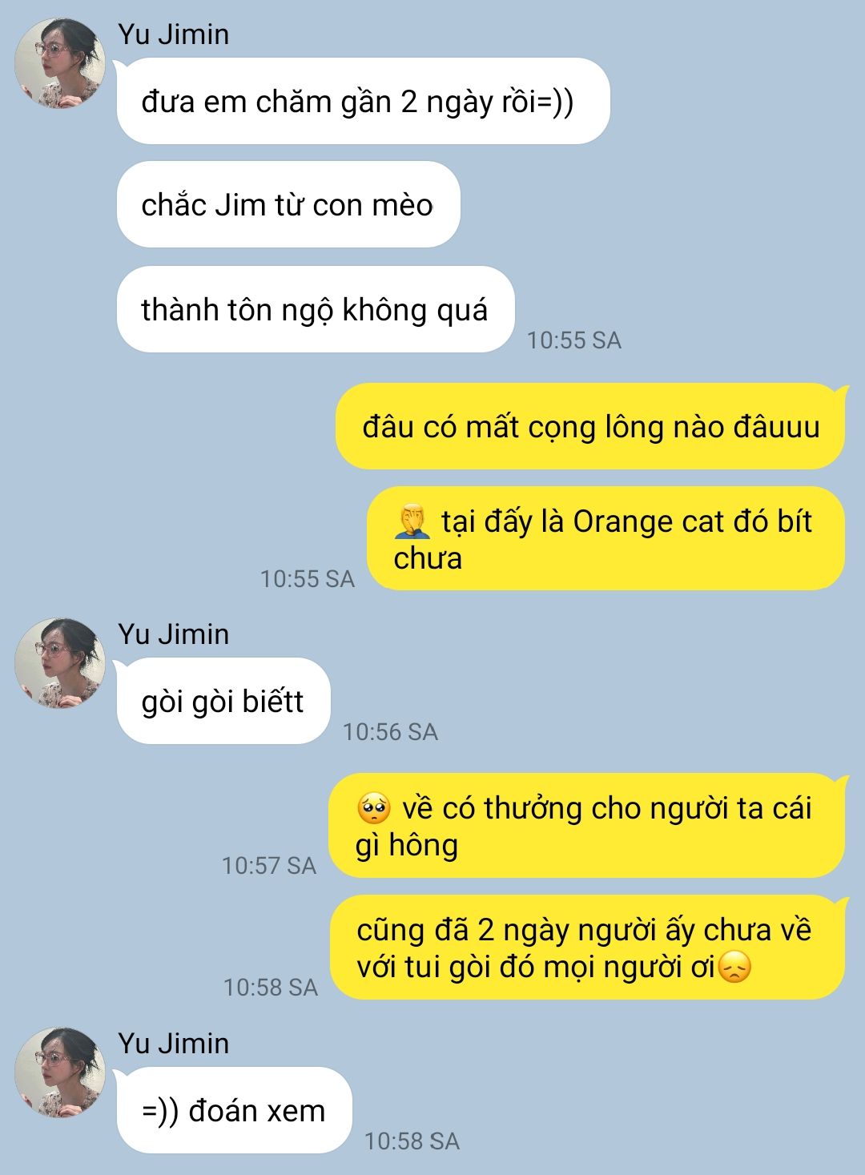Select the "chắc Jim từ con mèo" bubble
The height and width of the screenshot is (1175, 865).
288,205
